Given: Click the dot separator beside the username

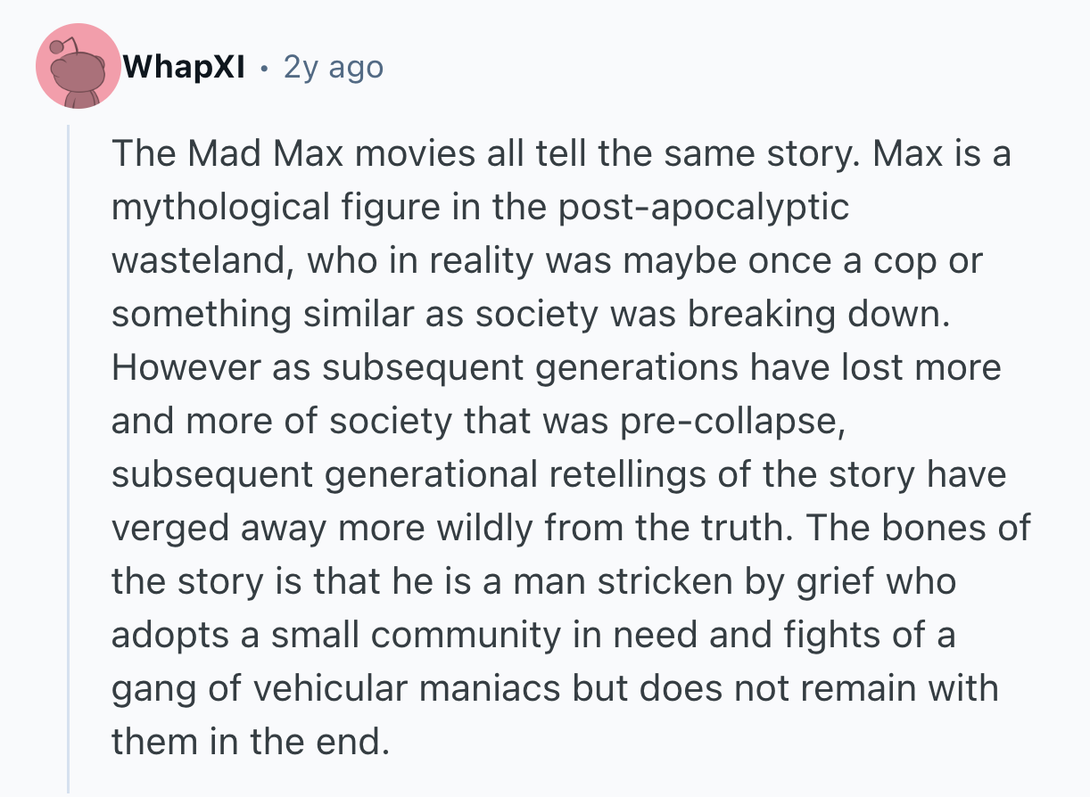Looking at the screenshot, I should point(264,67).
